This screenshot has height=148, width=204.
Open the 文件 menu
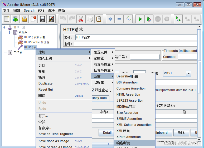pyautogui.click(x=6, y=11)
